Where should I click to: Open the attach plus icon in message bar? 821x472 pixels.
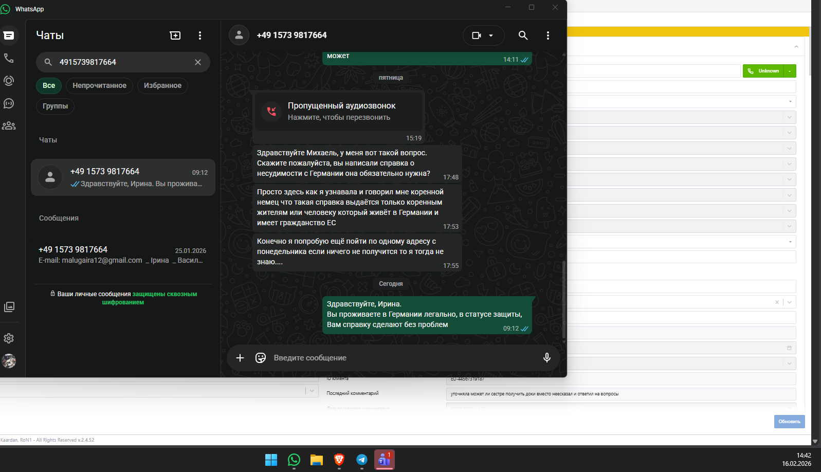(x=240, y=358)
